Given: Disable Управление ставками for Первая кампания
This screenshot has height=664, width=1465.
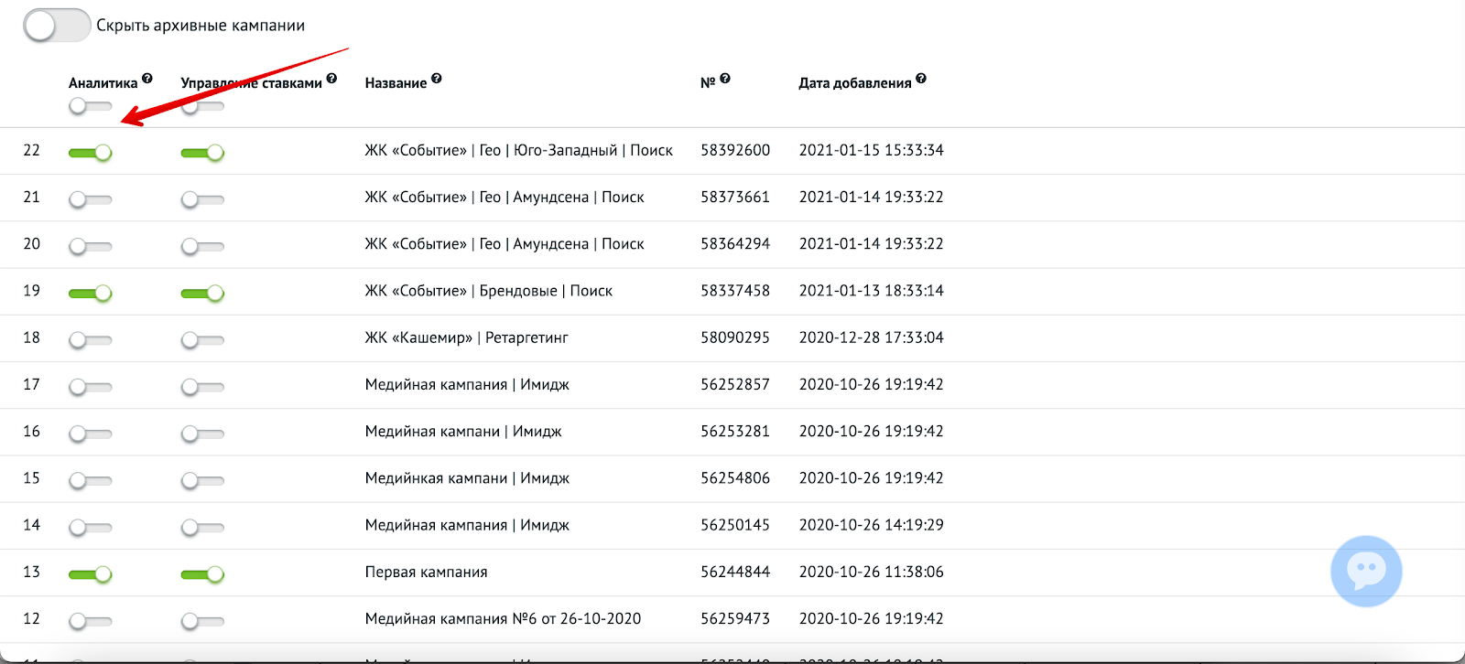Looking at the screenshot, I should pyautogui.click(x=202, y=573).
